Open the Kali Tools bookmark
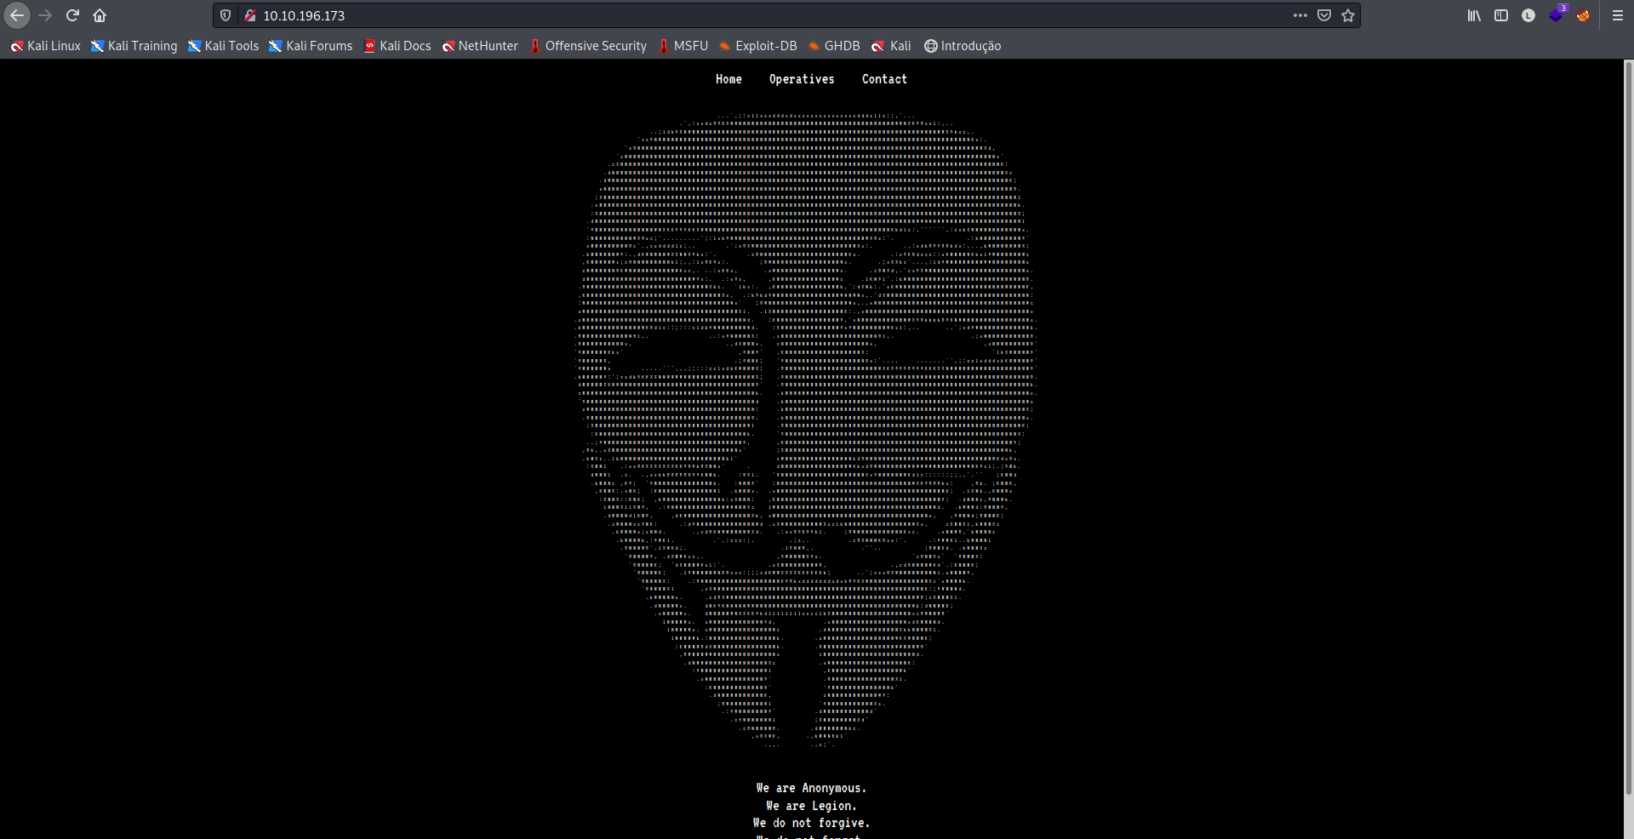The width and height of the screenshot is (1634, 839). (223, 46)
